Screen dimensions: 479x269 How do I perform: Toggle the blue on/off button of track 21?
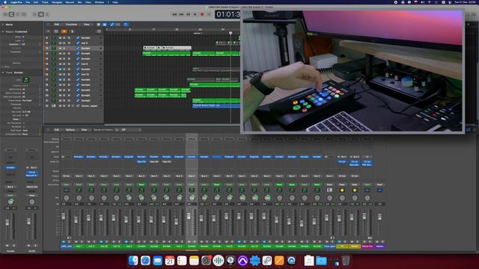pyautogui.click(x=78, y=100)
